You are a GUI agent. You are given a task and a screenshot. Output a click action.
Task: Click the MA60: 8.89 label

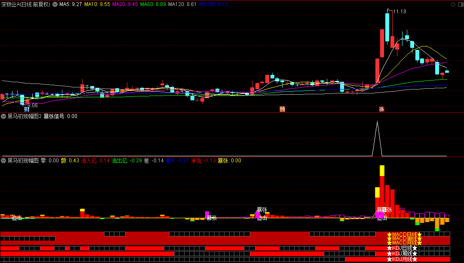coord(153,4)
